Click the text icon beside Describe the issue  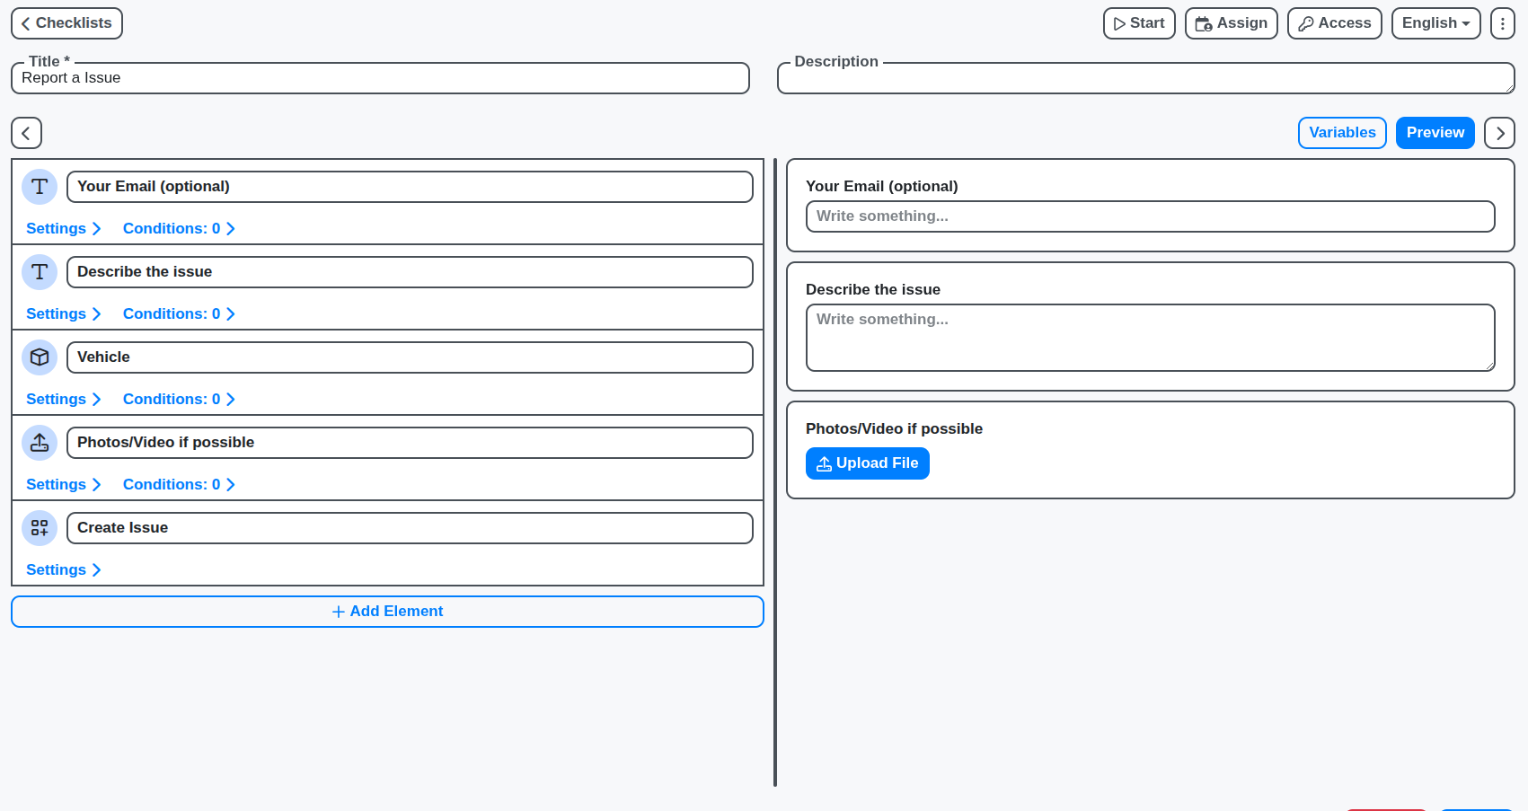point(40,272)
